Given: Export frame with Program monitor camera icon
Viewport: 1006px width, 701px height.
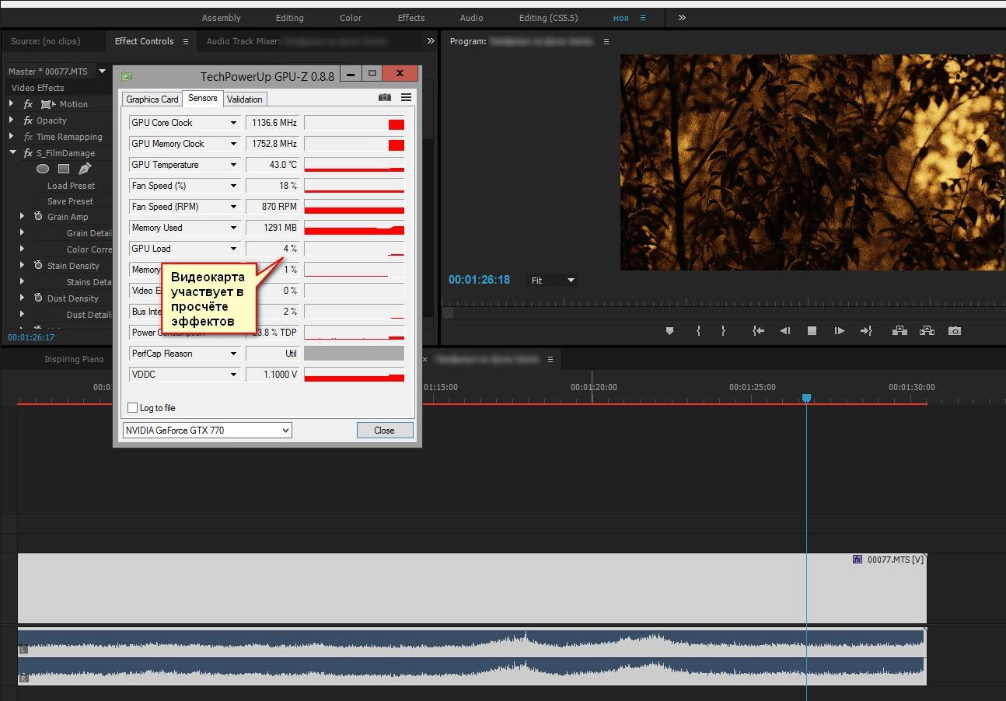Looking at the screenshot, I should tap(955, 330).
